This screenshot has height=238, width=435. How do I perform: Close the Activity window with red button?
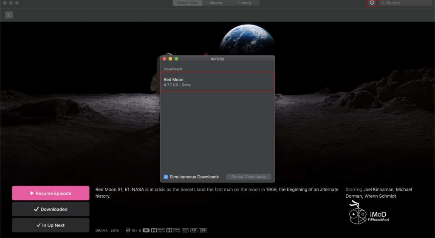tap(164, 59)
